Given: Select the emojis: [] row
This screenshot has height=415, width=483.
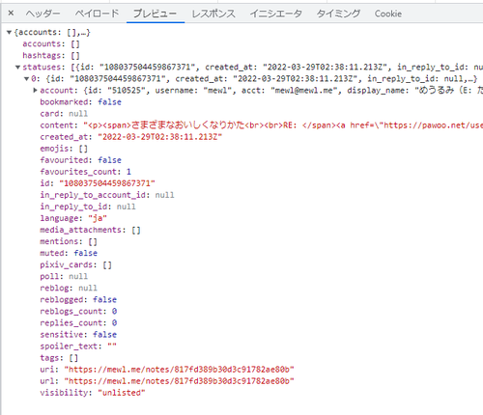Looking at the screenshot, I should point(64,149).
